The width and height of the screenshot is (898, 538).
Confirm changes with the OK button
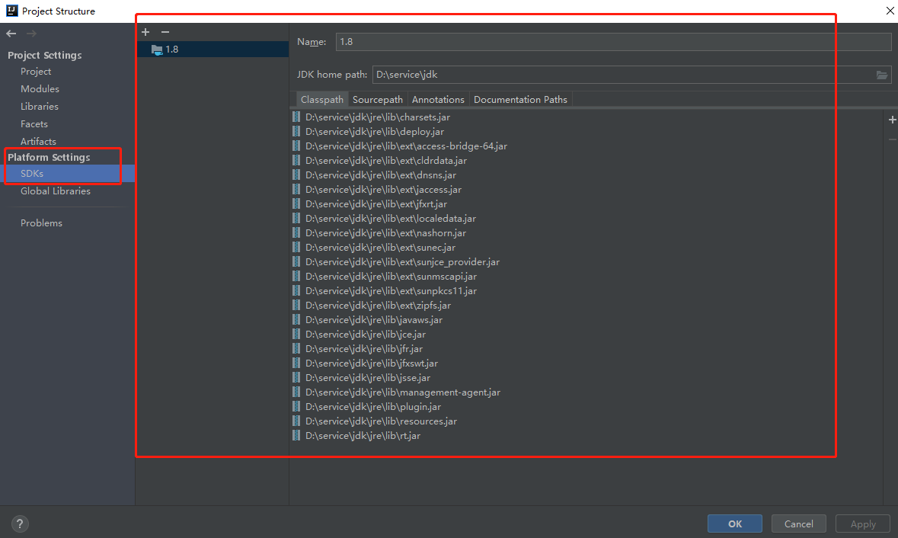coord(734,524)
